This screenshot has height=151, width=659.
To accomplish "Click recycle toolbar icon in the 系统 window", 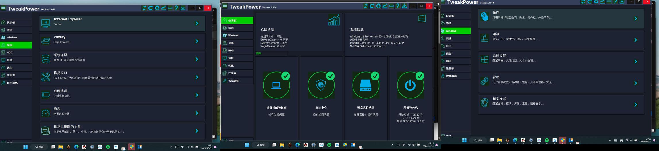I will [157, 8].
